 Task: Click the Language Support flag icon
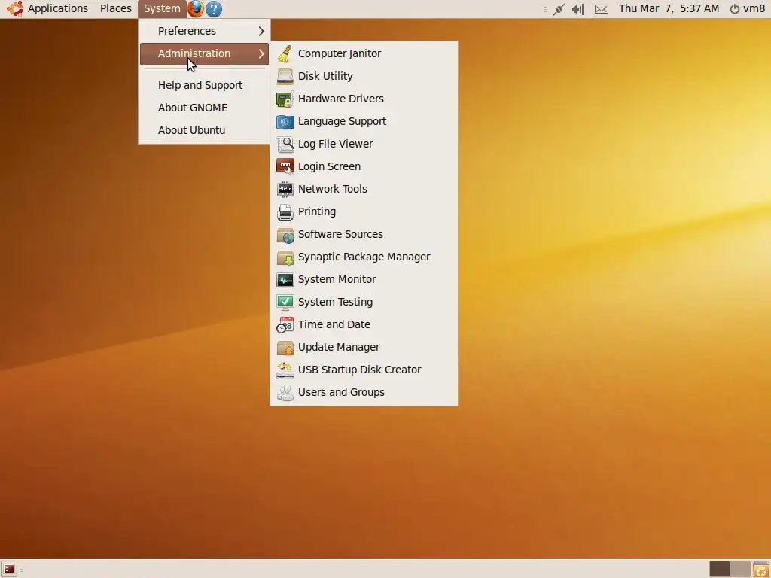[x=285, y=121]
